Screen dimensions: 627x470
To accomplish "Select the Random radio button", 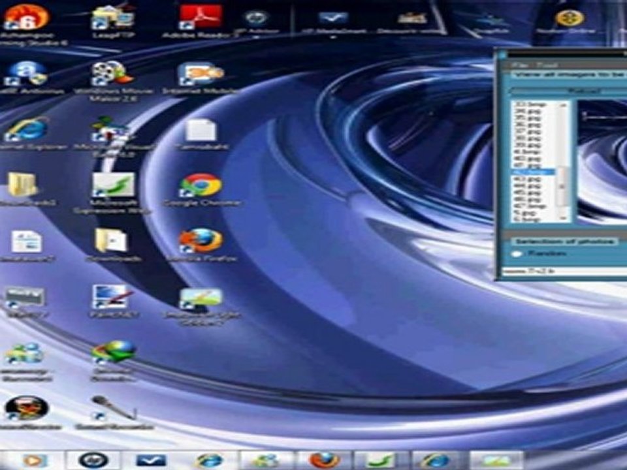I will [x=517, y=254].
